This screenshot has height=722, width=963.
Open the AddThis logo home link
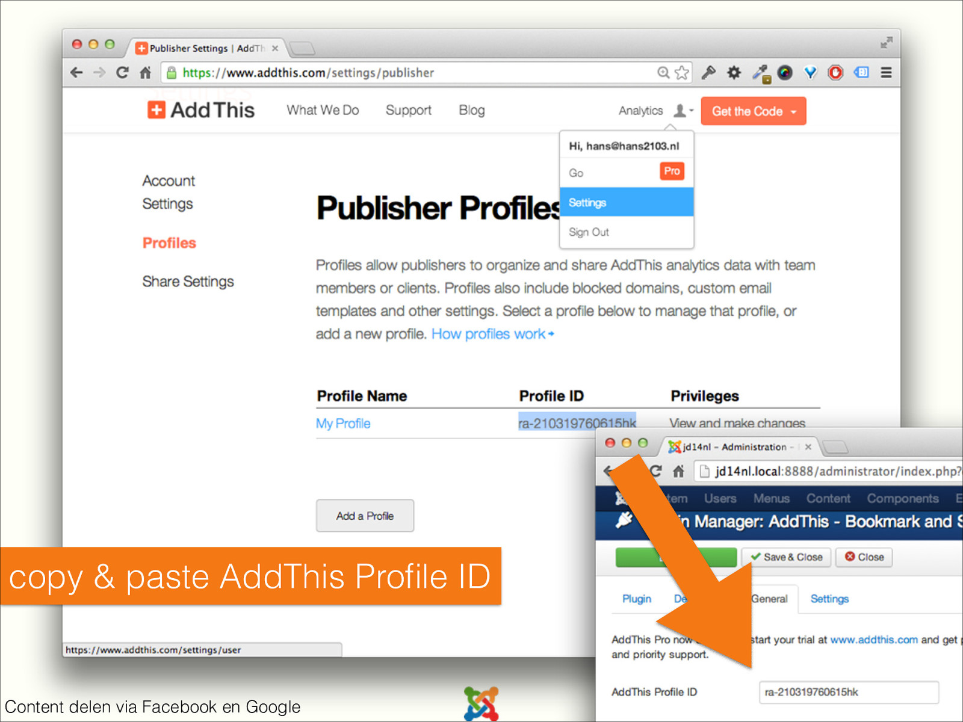(201, 110)
